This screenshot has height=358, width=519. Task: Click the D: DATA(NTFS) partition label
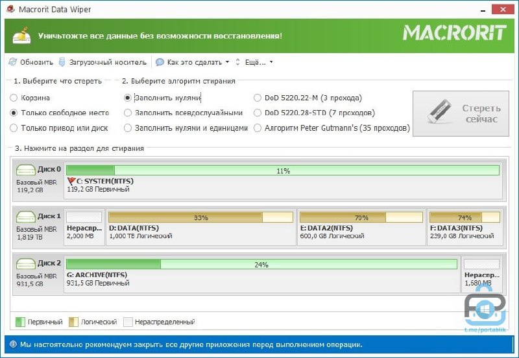134,228
